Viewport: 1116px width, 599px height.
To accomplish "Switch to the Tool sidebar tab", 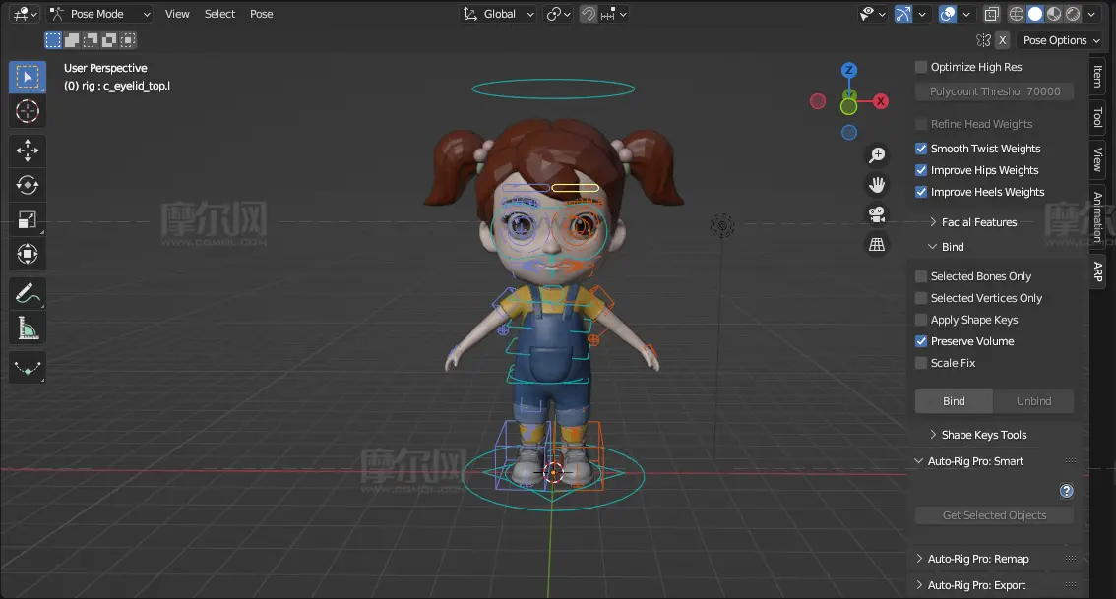I will click(1098, 117).
